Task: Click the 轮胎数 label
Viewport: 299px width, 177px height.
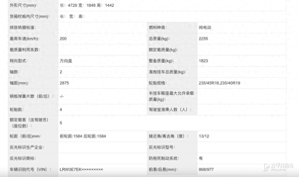Action: coord(17,110)
